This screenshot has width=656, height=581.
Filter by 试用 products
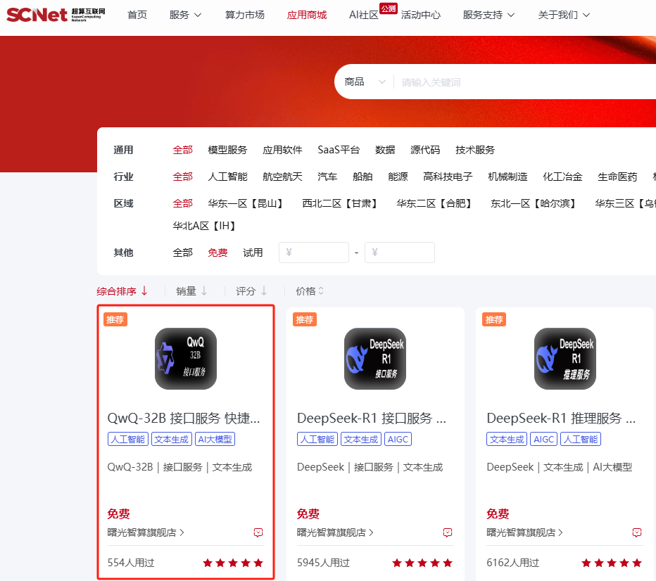(253, 253)
